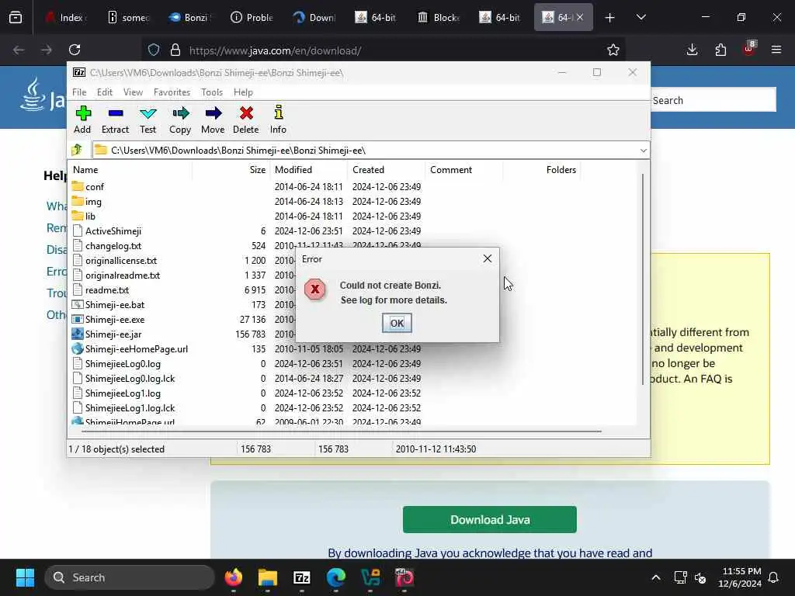
Task: Open the Tools menu in 7-Zip
Action: [212, 92]
